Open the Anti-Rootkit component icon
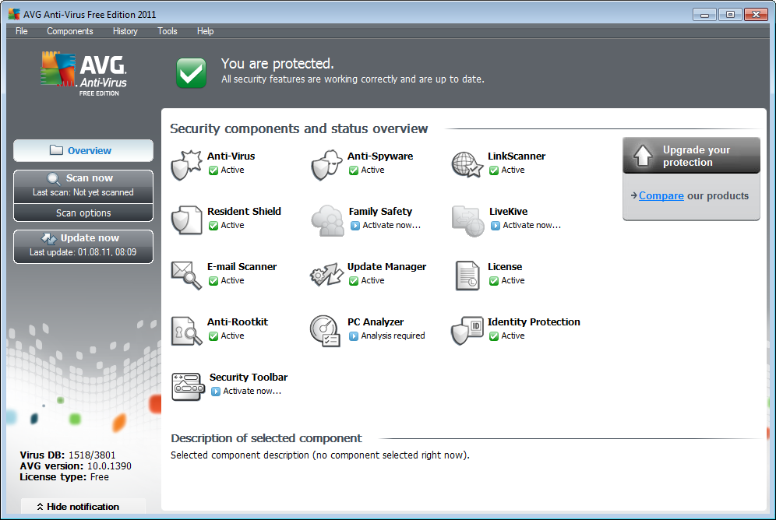Screen dimensions: 776x520 [x=185, y=330]
